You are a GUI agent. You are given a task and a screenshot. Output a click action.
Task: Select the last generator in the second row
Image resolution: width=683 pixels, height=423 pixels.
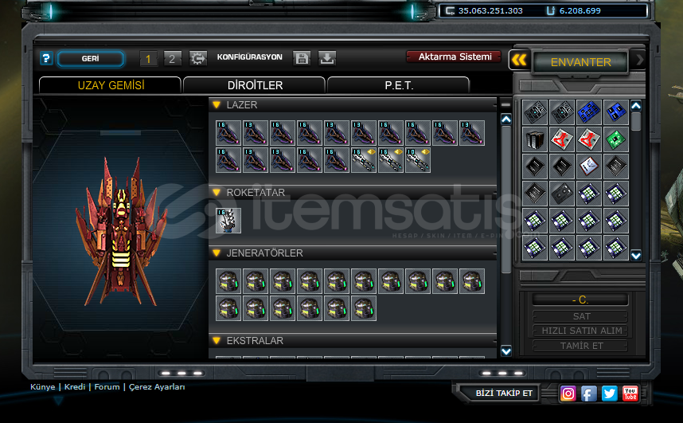pyautogui.click(x=363, y=308)
